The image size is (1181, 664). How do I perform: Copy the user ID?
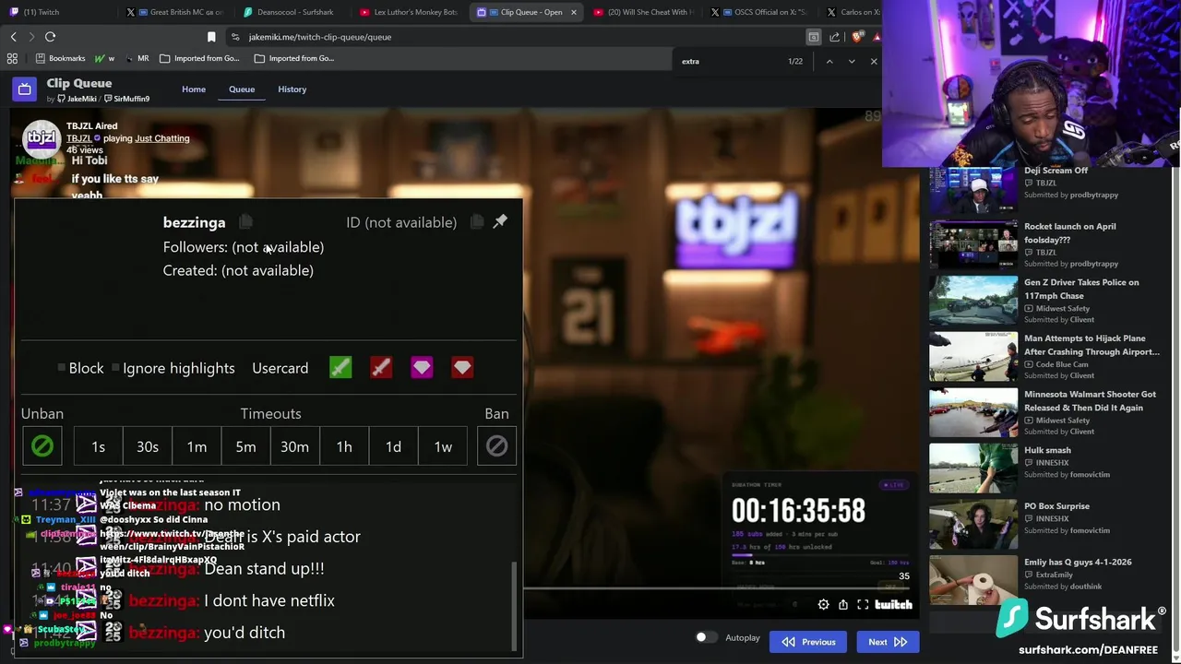tap(477, 222)
